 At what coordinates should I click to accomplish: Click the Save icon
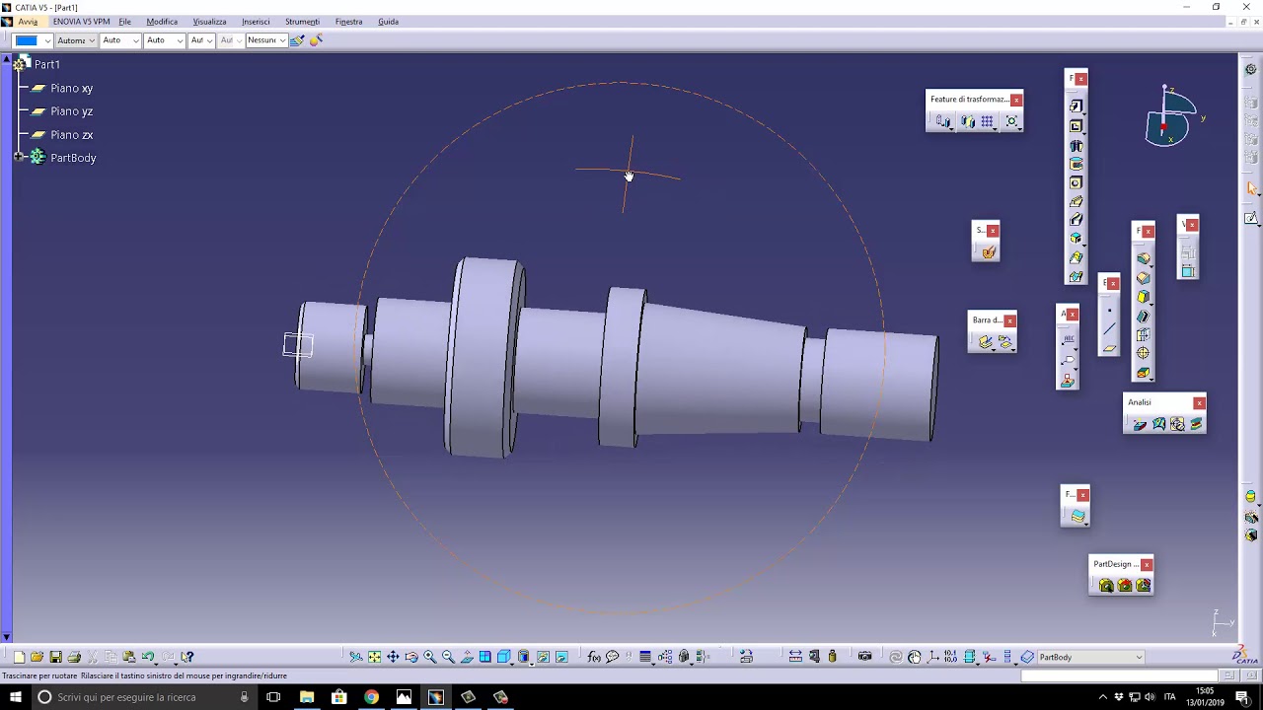point(56,657)
